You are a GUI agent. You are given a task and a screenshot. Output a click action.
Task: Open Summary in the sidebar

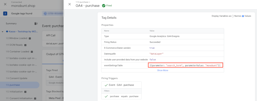[x=11, y=23]
